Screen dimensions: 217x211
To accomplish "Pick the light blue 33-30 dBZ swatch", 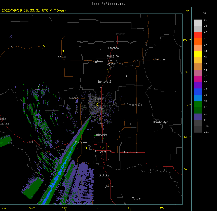I will click(198, 98).
